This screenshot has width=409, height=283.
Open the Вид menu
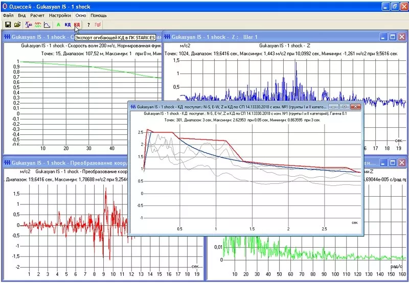22,16
